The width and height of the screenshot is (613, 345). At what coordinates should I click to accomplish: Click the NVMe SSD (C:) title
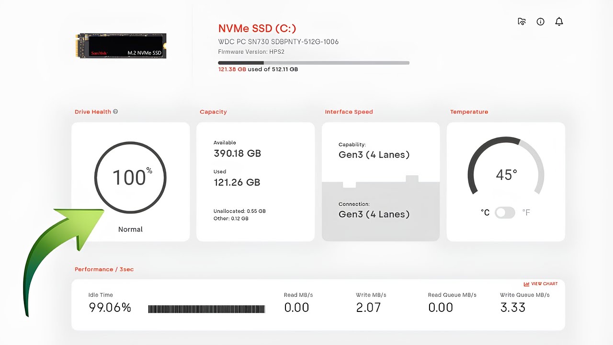[257, 28]
